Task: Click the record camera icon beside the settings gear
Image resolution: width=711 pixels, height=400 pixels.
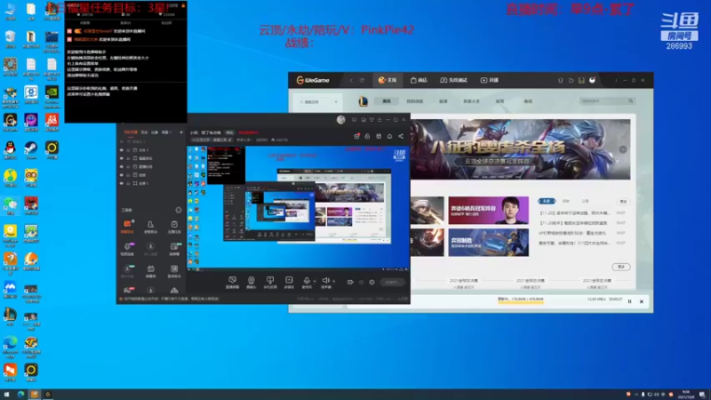Action: point(350,282)
